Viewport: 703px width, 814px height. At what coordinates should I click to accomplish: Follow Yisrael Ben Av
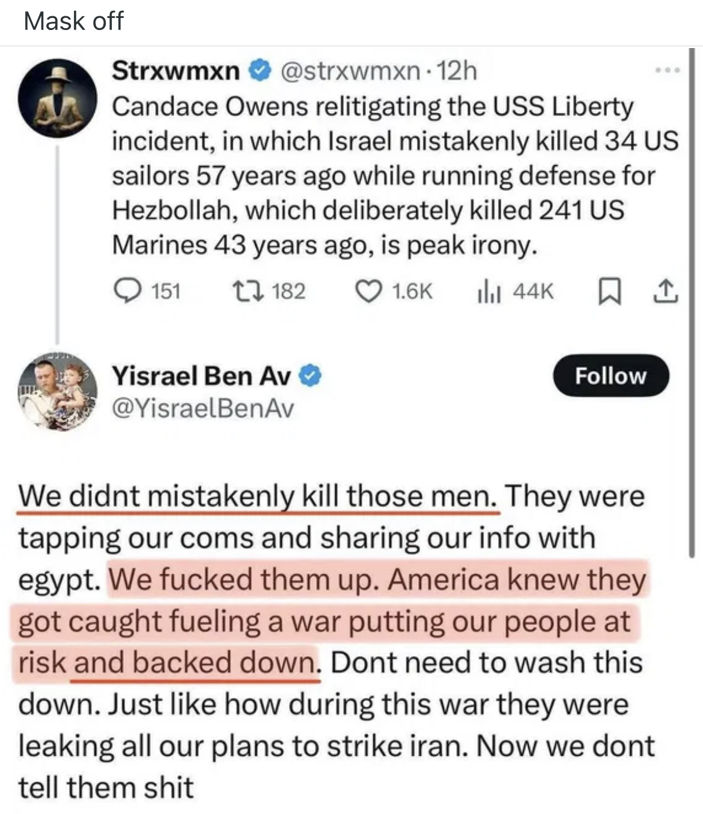(610, 376)
